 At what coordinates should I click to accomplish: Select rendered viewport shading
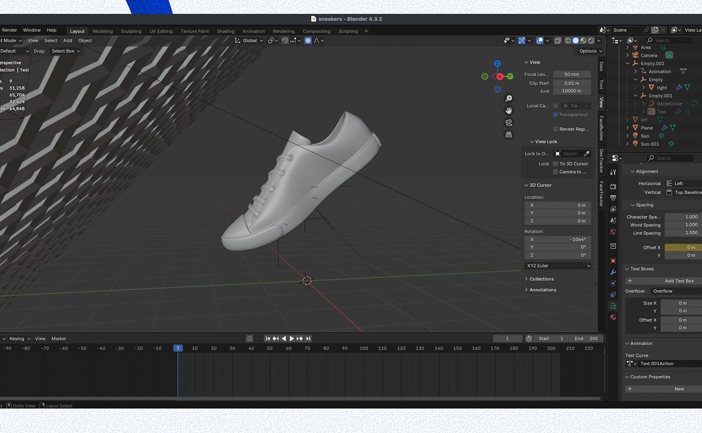click(x=591, y=41)
